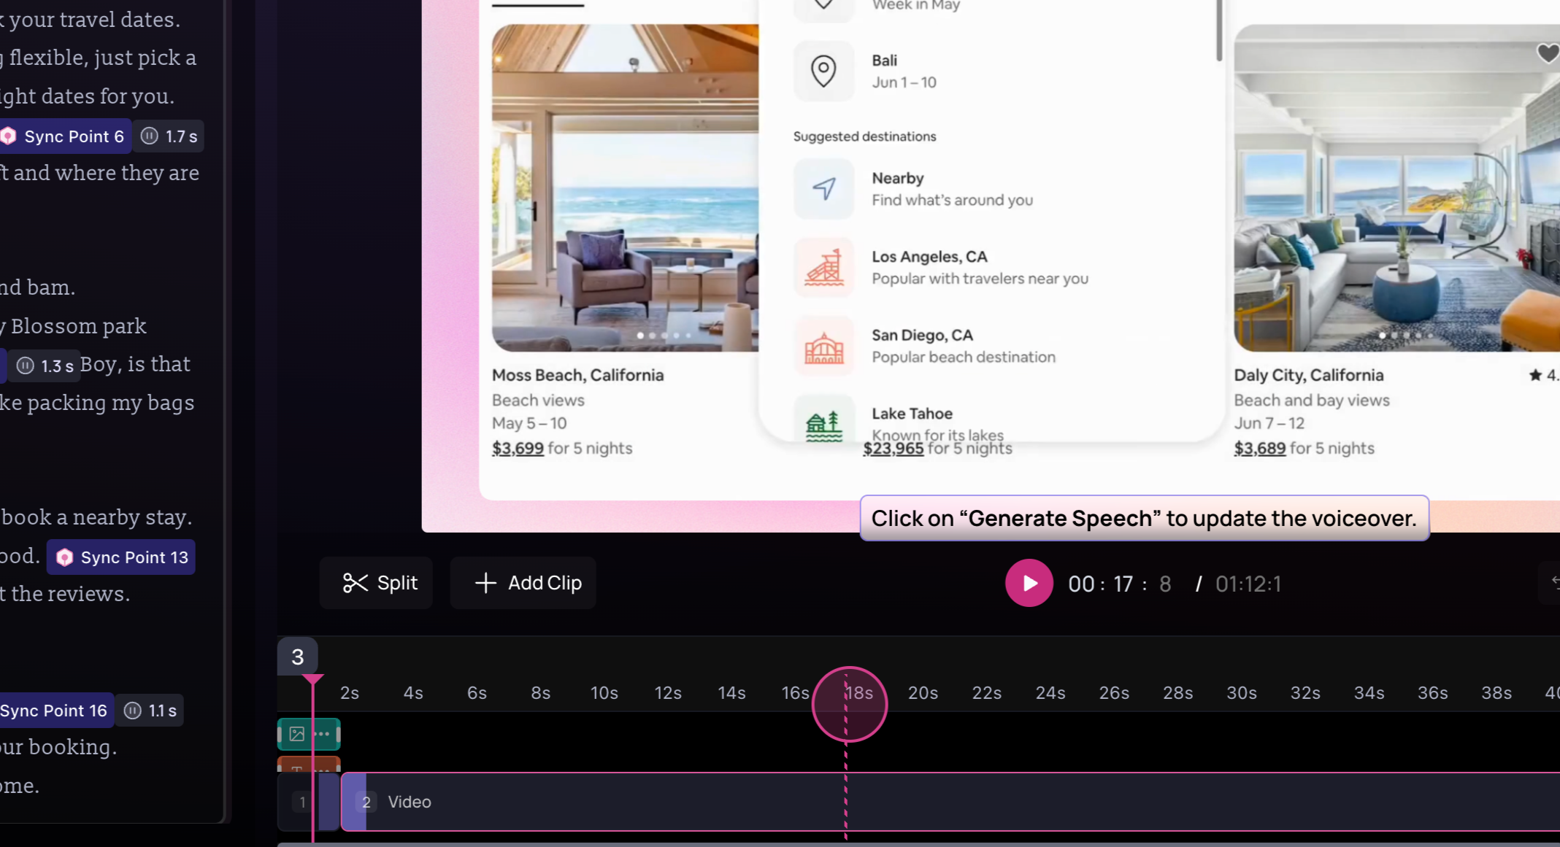Click the $3,689 price link

coord(1260,448)
